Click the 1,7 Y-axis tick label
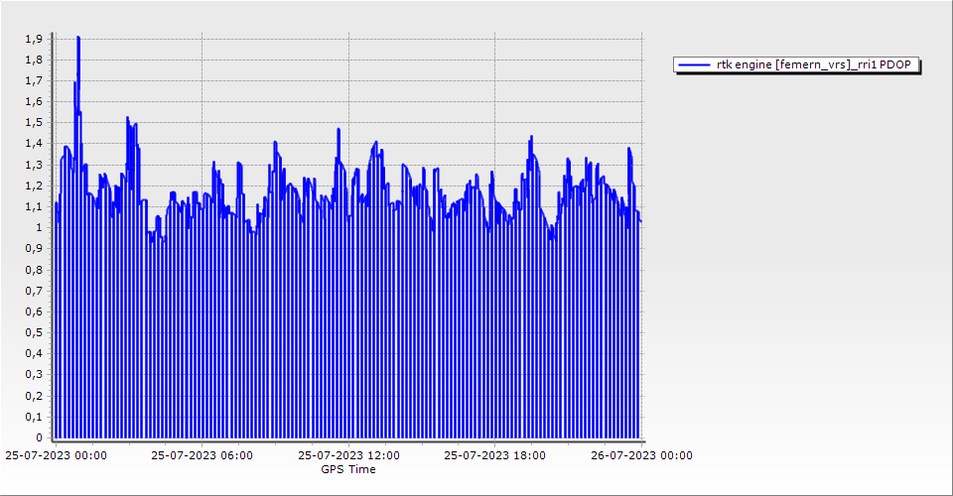953x496 pixels. click(x=34, y=80)
